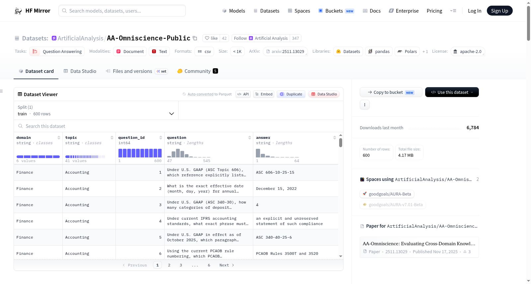Focus the Search models, datasets, users field
The width and height of the screenshot is (531, 284).
point(122,11)
